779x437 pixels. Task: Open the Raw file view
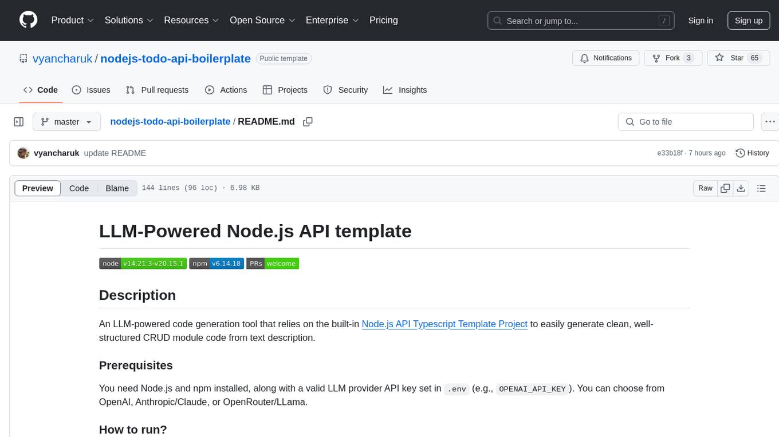[705, 188]
